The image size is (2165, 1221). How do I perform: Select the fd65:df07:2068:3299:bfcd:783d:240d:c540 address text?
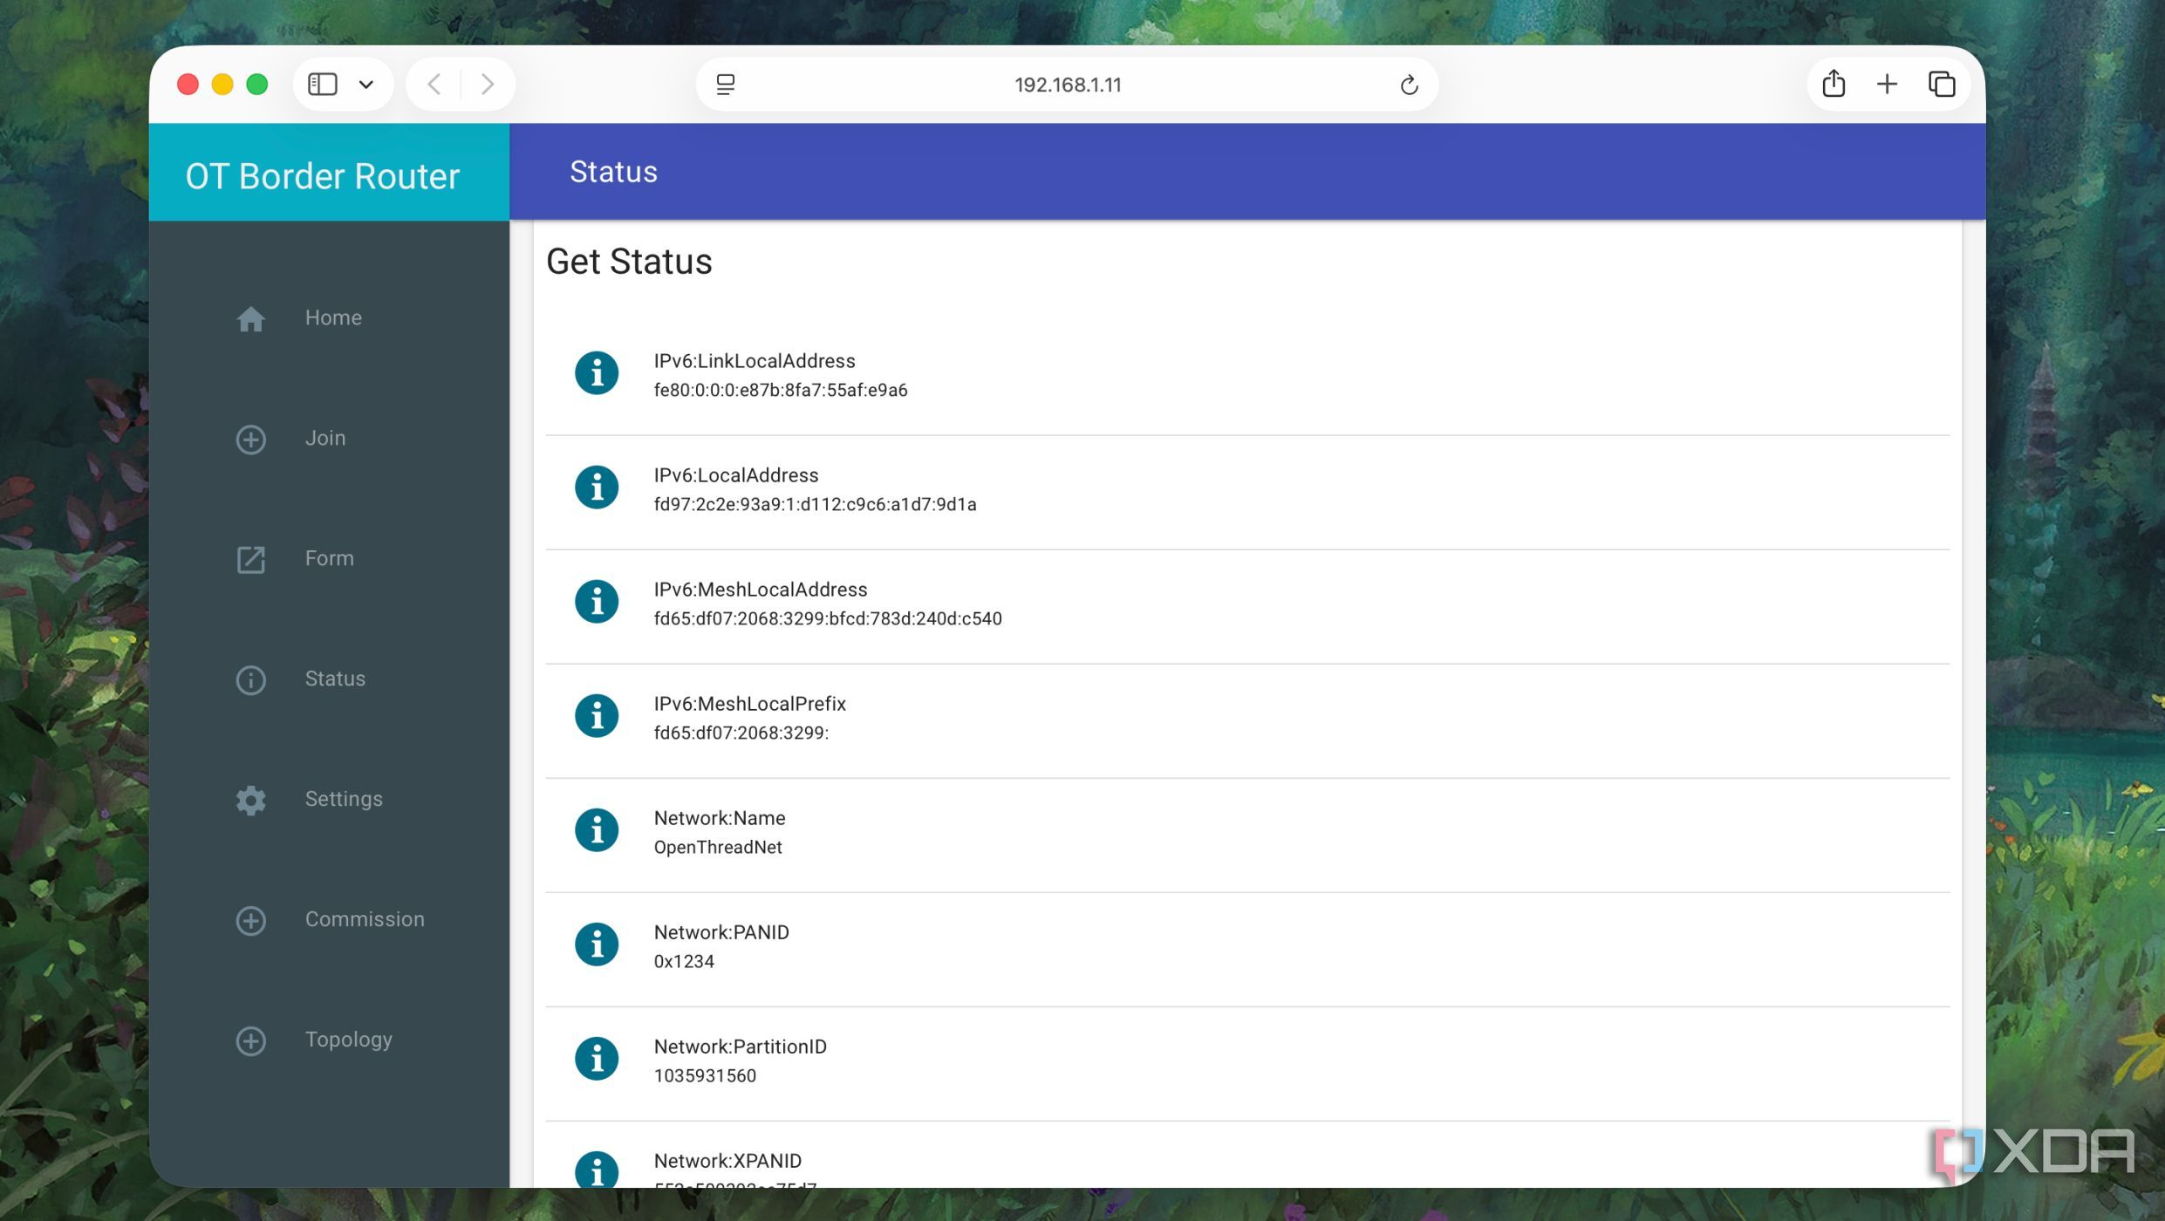click(x=828, y=618)
